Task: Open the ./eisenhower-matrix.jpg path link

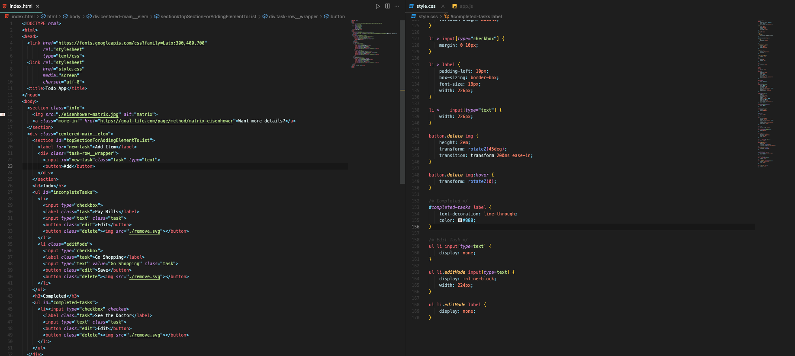Action: tap(88, 114)
